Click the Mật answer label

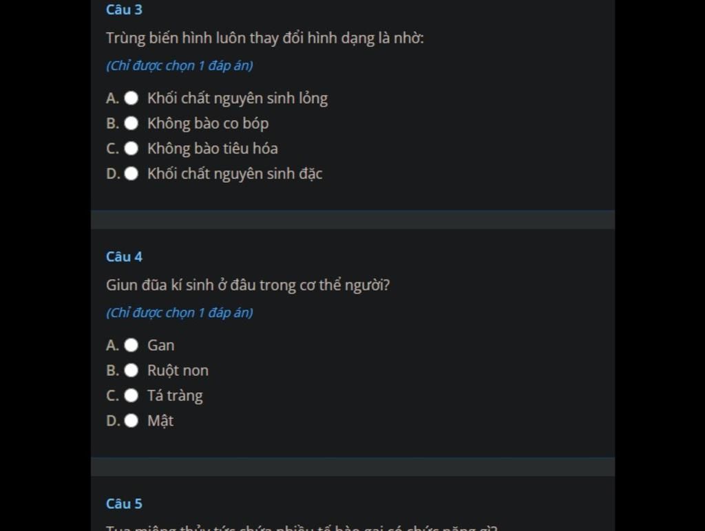click(x=160, y=421)
